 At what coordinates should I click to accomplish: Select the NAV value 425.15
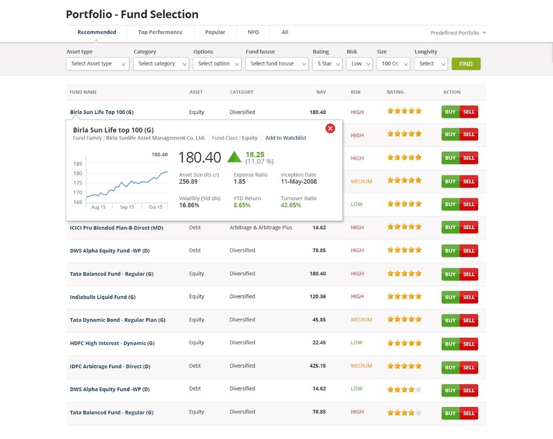click(x=318, y=365)
